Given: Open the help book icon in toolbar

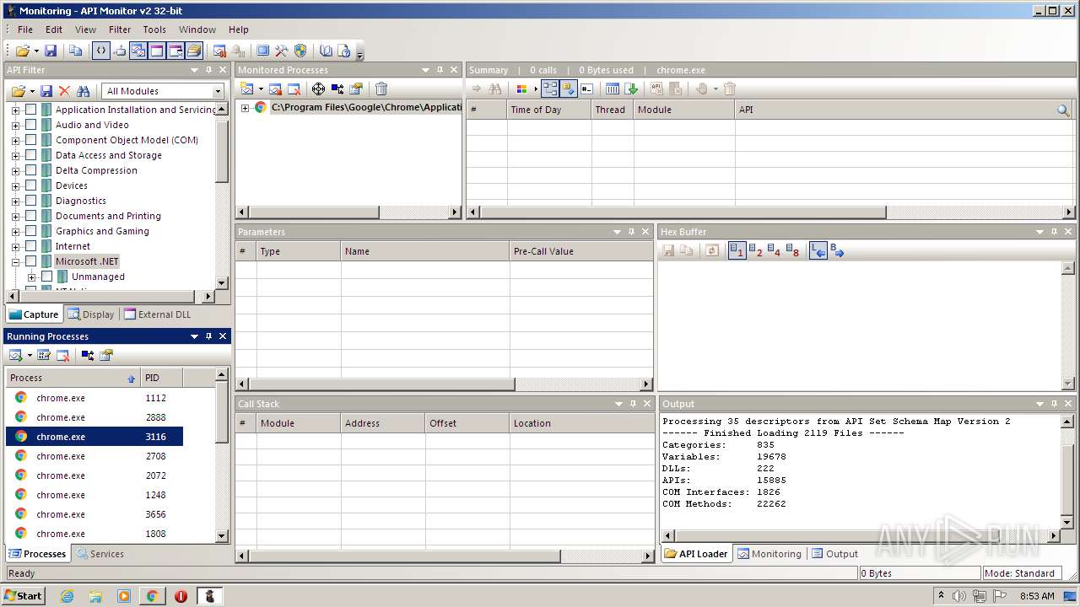Looking at the screenshot, I should click(326, 51).
